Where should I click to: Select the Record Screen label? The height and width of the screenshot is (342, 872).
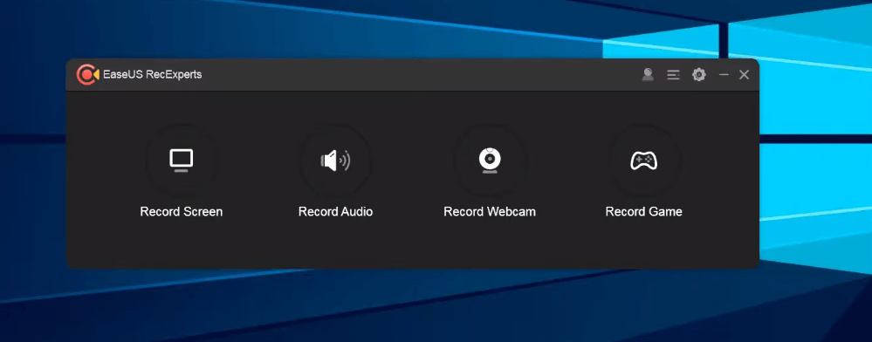tap(182, 212)
